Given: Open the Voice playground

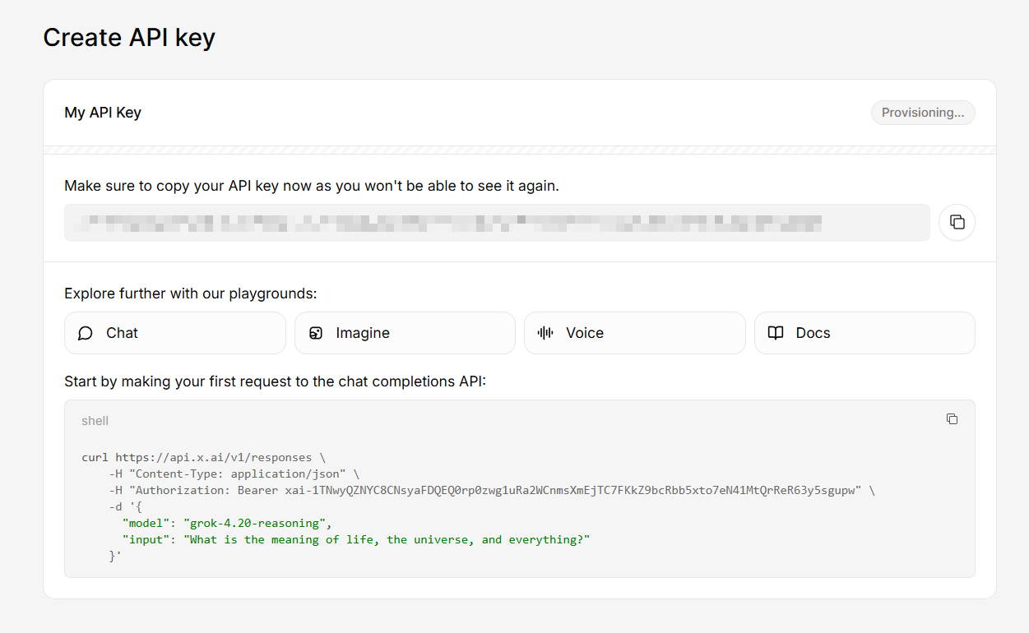Looking at the screenshot, I should (634, 333).
